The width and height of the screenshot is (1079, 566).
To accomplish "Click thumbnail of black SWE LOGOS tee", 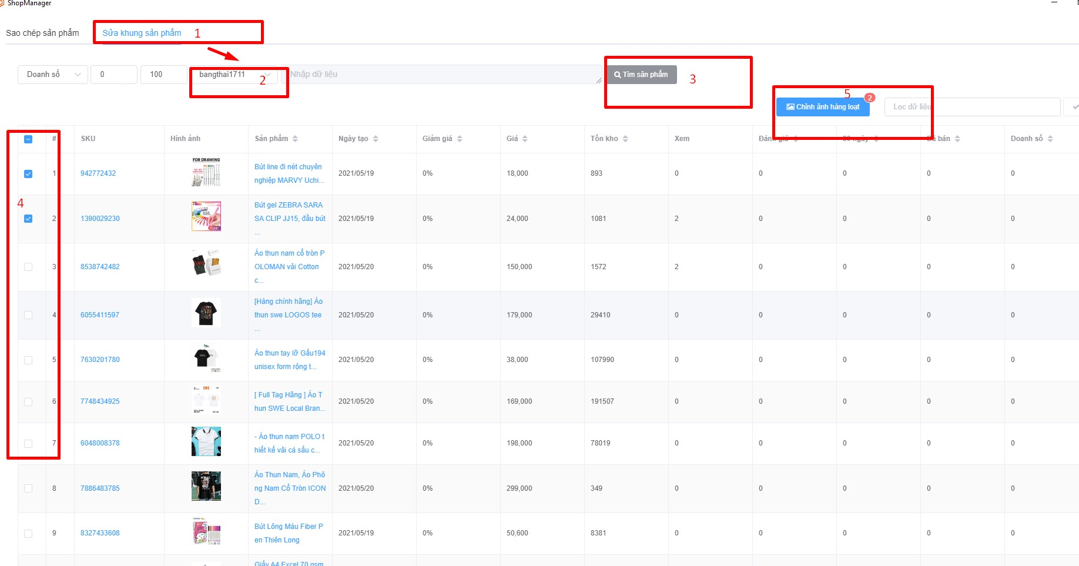I will pos(206,313).
